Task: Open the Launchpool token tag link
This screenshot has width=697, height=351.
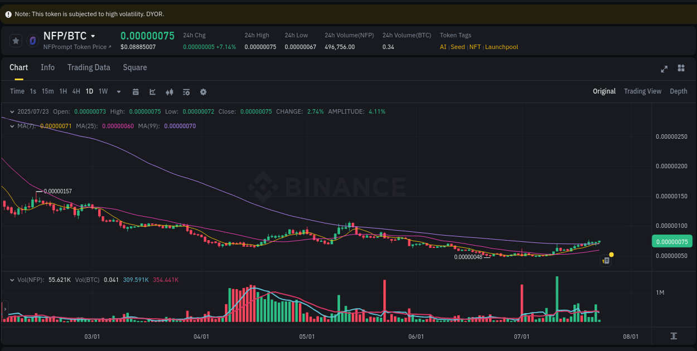Action: pyautogui.click(x=501, y=47)
